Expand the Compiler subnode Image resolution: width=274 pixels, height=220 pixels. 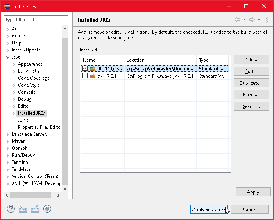coord(14,92)
